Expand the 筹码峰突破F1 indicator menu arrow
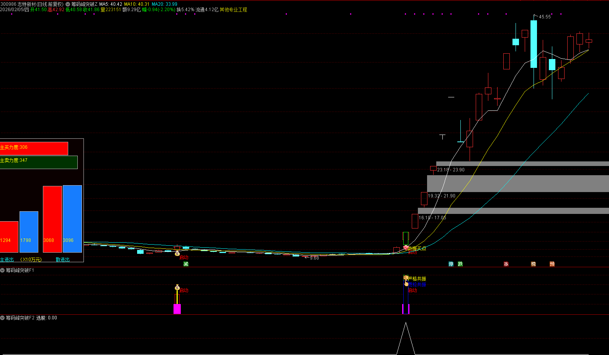This screenshot has height=355, width=609. (2, 270)
